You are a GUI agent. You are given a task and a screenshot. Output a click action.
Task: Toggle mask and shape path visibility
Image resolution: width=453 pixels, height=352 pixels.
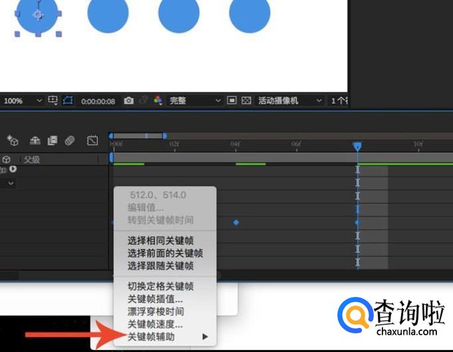pos(67,100)
